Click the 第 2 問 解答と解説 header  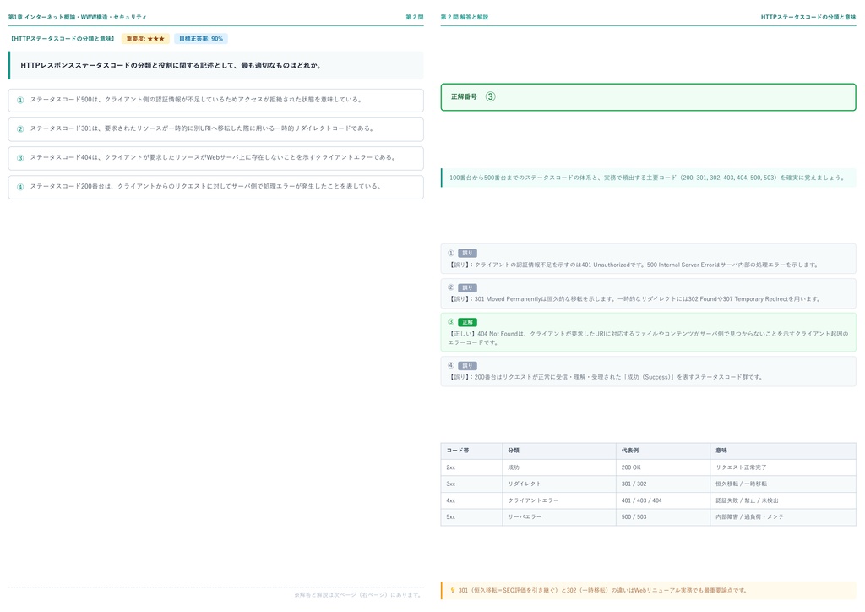[x=465, y=17]
